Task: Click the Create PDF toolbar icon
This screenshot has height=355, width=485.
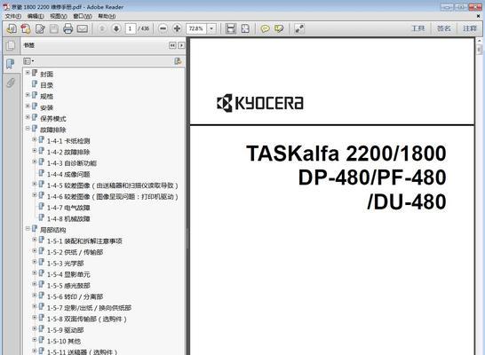Action: pyautogui.click(x=12, y=28)
